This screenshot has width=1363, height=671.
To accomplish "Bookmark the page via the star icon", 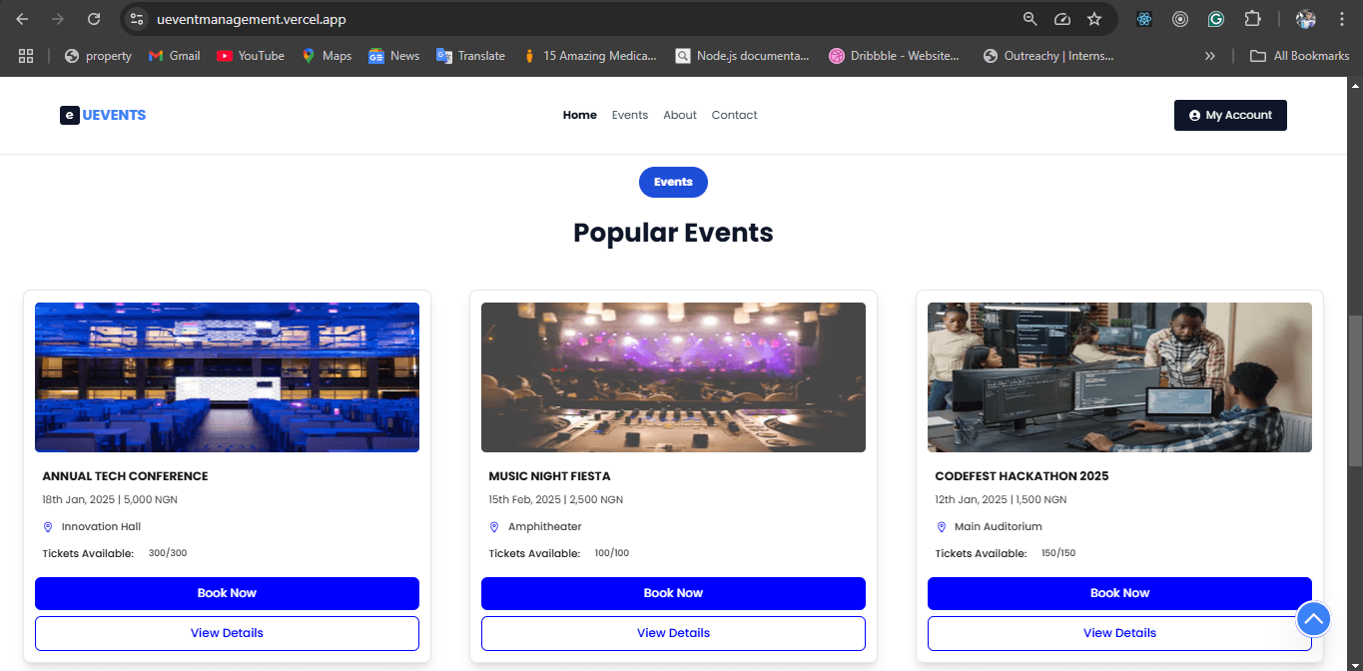I will (x=1094, y=19).
